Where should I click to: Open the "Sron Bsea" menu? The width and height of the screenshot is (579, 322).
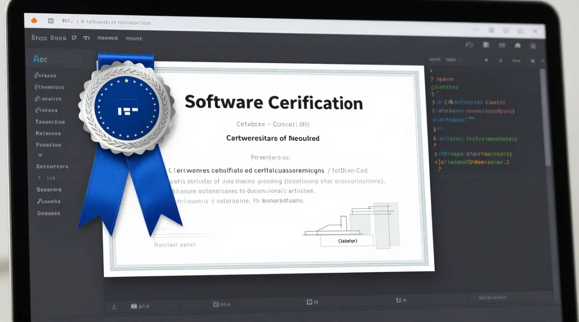[49, 38]
